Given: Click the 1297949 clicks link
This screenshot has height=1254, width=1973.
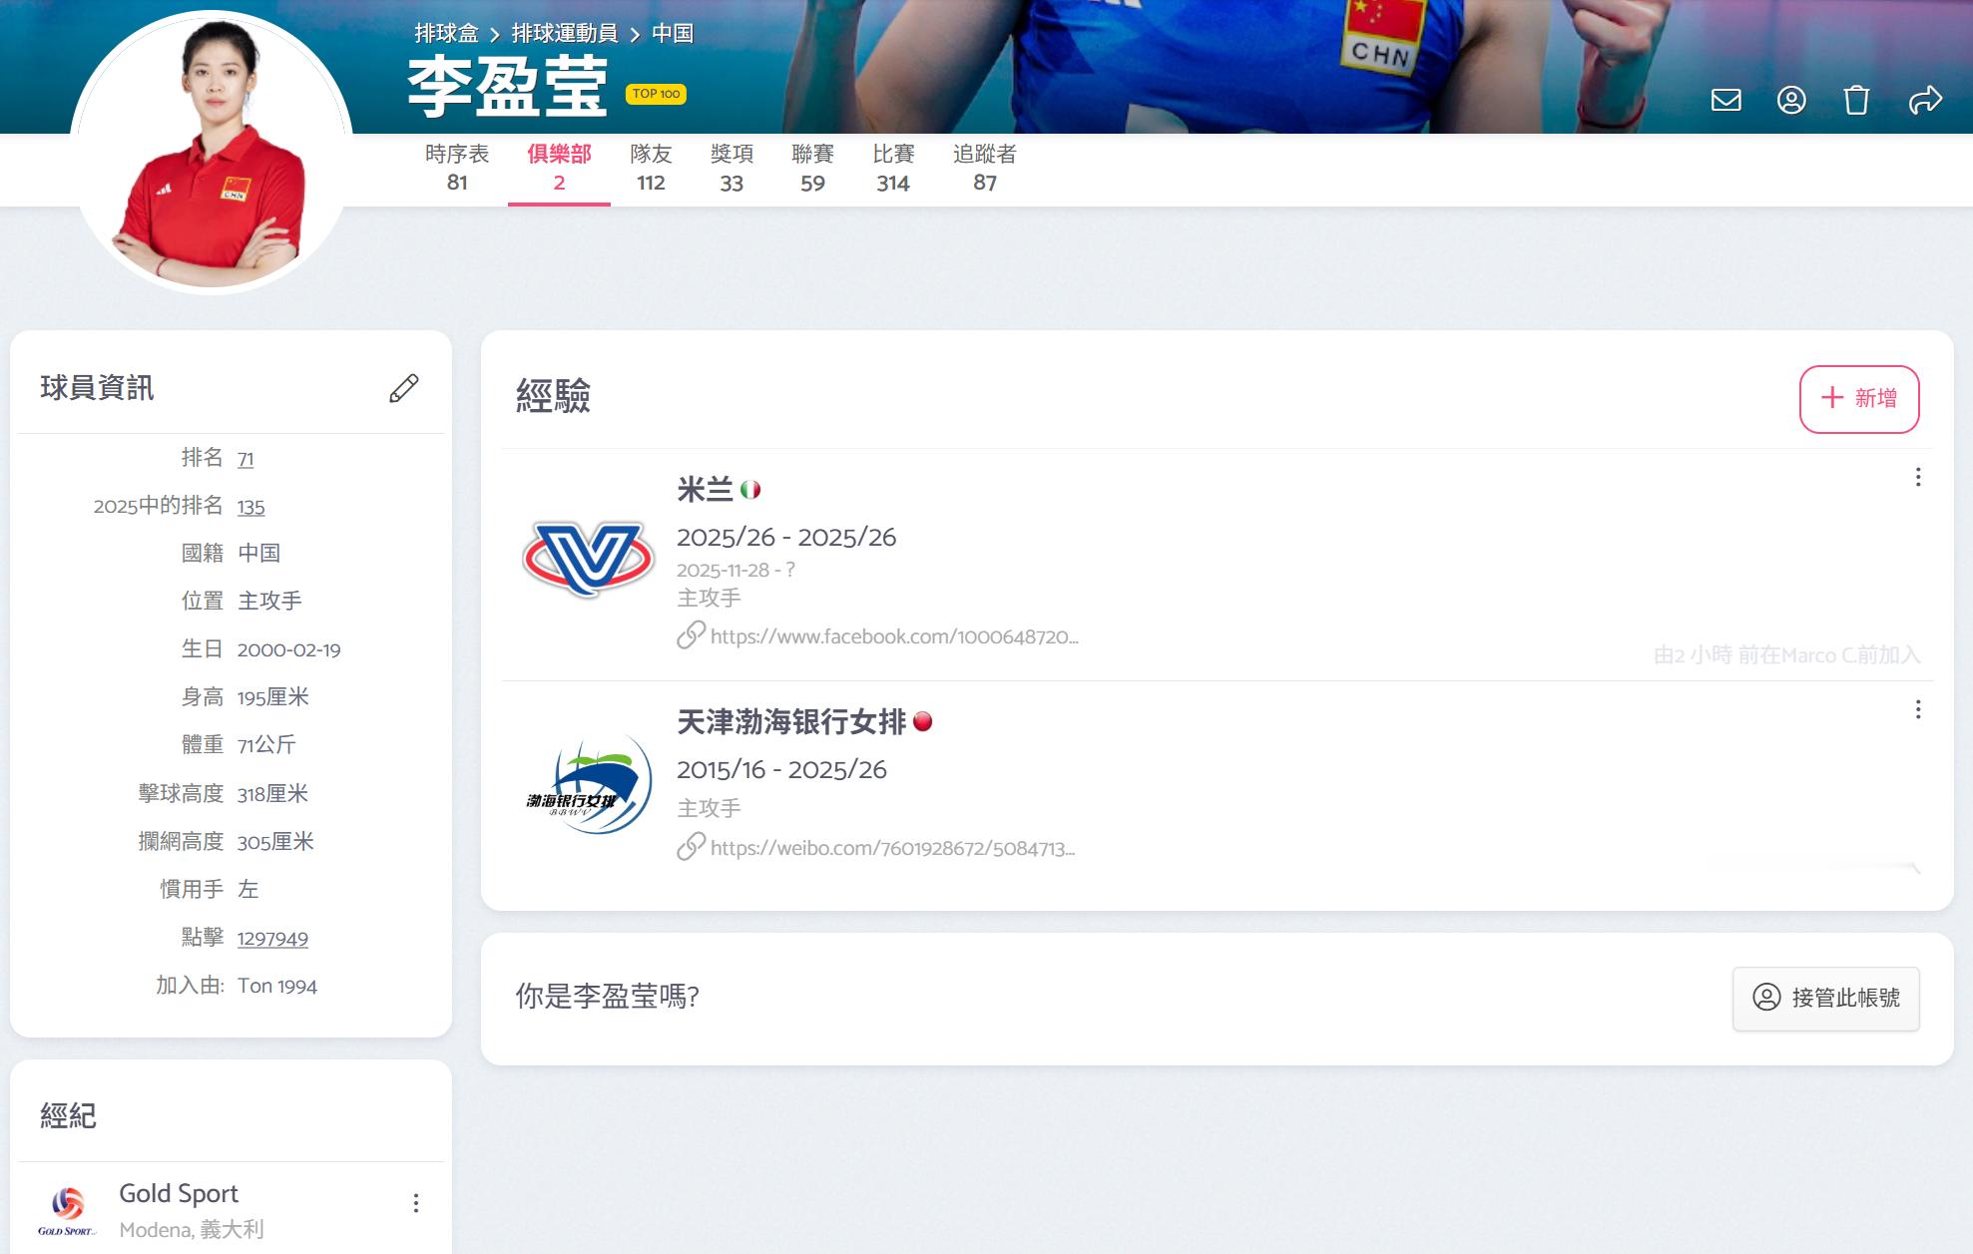Looking at the screenshot, I should [271, 939].
